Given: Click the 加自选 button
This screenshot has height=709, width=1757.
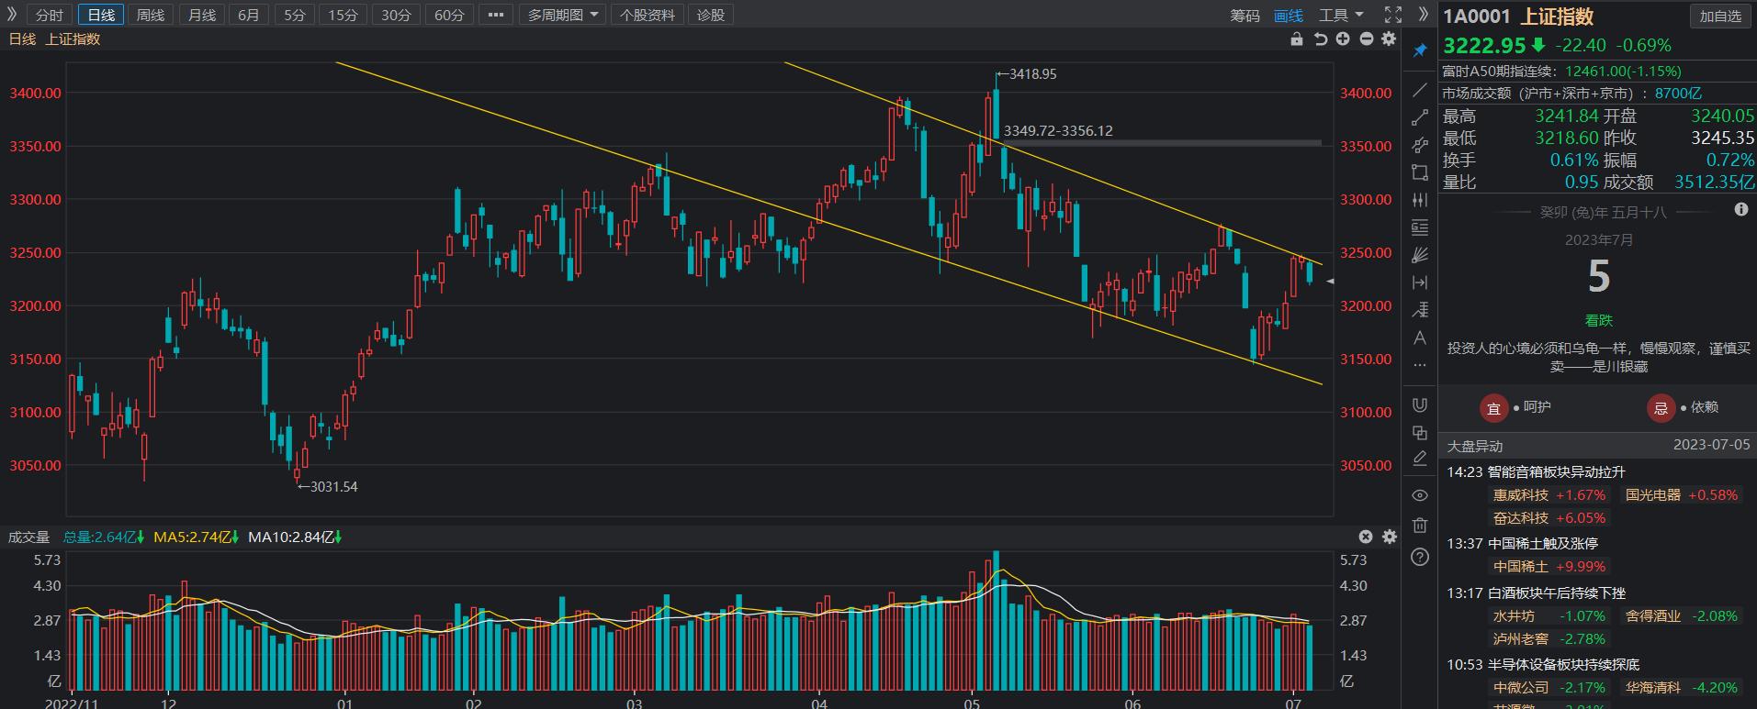Looking at the screenshot, I should (x=1719, y=16).
